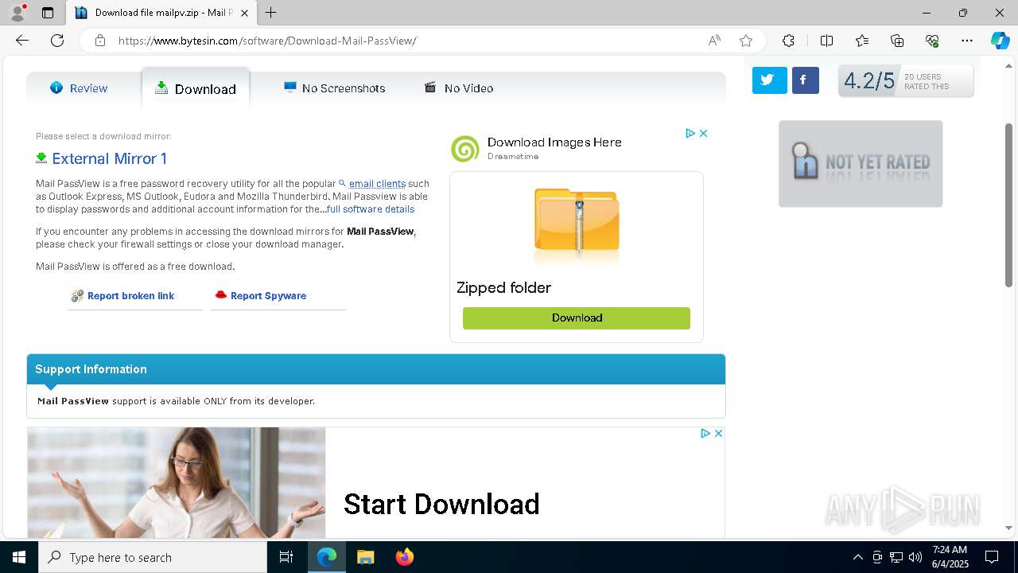Close the Dreamstime ad with X

tap(703, 133)
